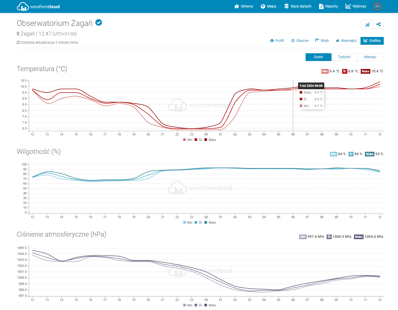Switch to the Profil tab

277,41
